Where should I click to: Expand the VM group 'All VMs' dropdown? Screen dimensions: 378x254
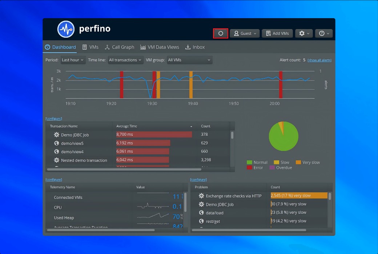[x=189, y=60]
